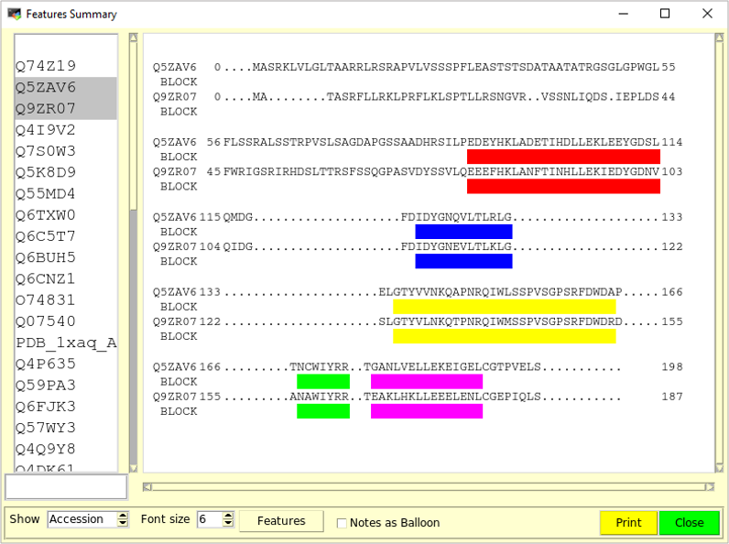
Task: Click the Features Summary window icon
Action: click(13, 14)
